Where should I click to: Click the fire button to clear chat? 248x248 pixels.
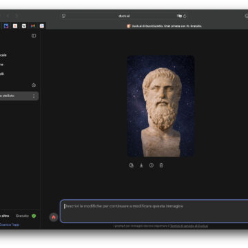click(54, 217)
